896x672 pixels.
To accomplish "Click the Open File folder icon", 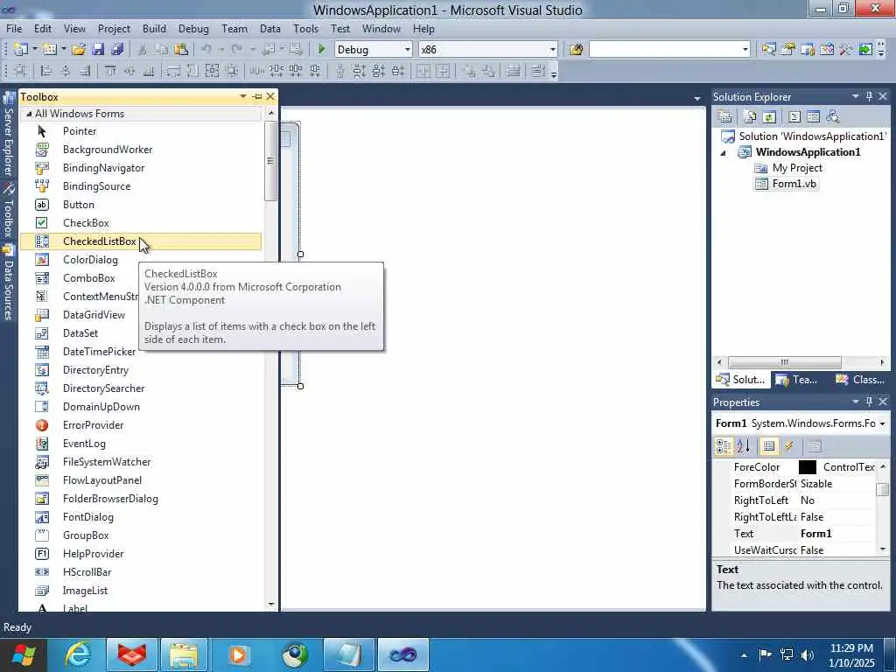I will (79, 50).
